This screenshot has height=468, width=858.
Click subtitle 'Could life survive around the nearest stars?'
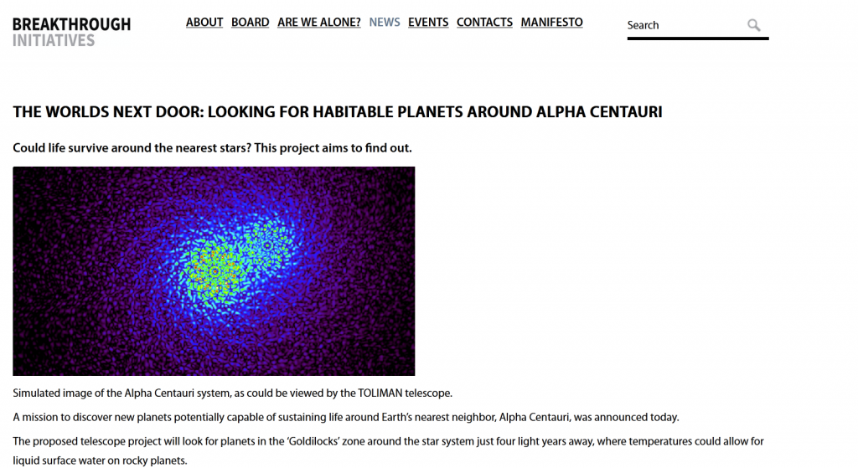coord(212,148)
